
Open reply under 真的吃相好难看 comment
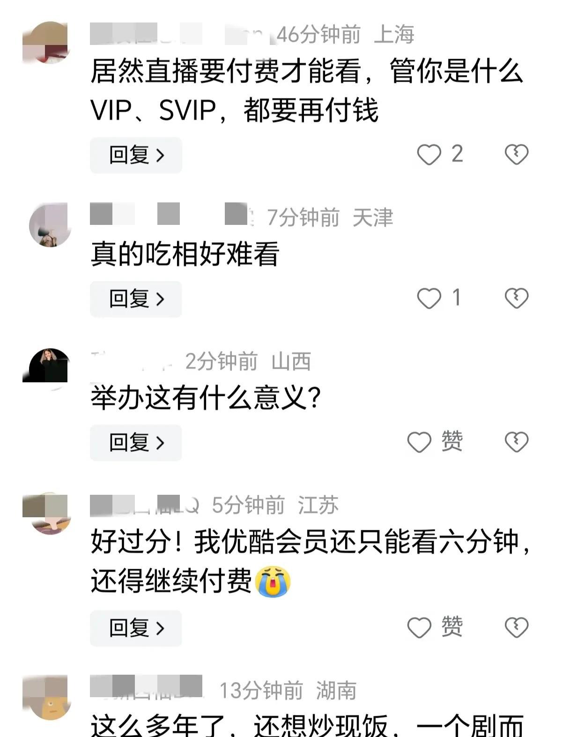(x=136, y=299)
